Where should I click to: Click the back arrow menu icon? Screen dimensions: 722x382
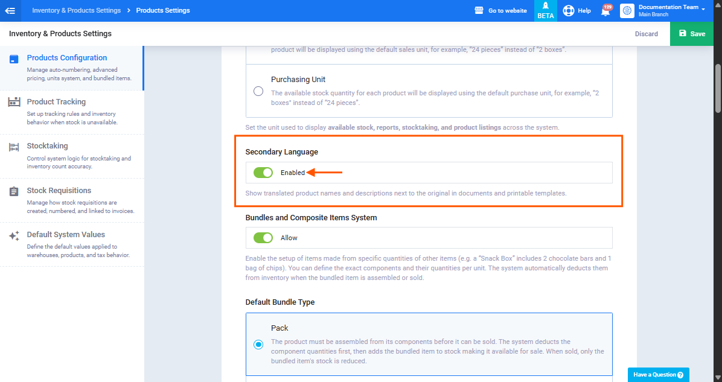click(x=10, y=11)
